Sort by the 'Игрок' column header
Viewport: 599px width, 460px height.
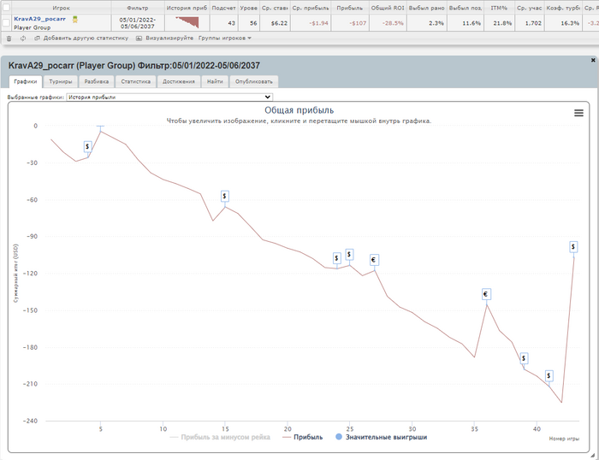click(x=61, y=8)
